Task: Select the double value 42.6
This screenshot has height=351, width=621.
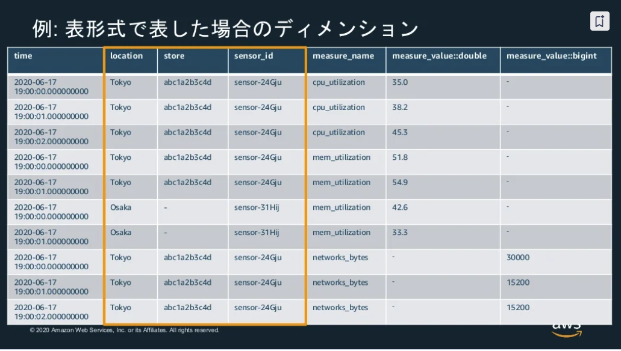Action: point(399,207)
